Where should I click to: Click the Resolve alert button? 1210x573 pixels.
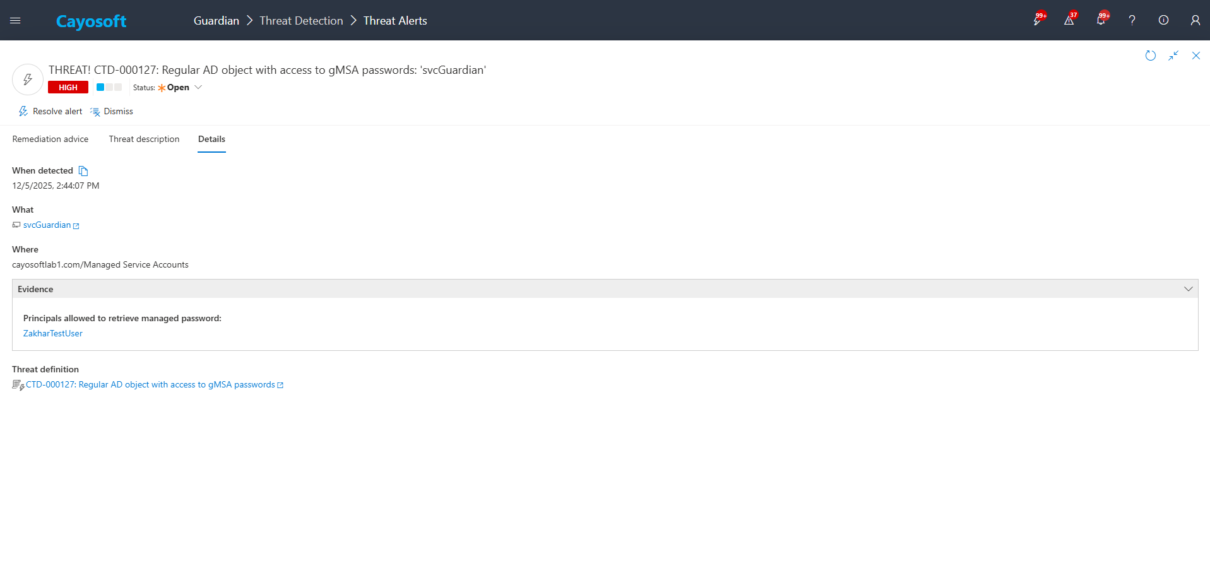point(50,112)
